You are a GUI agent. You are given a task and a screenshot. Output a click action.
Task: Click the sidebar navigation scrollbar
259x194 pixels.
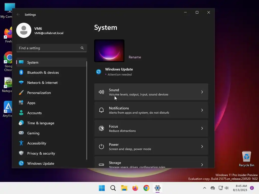point(87,111)
